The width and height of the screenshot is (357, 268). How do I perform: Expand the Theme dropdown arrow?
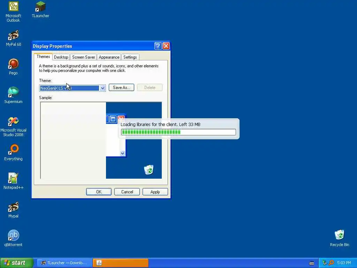tap(102, 88)
